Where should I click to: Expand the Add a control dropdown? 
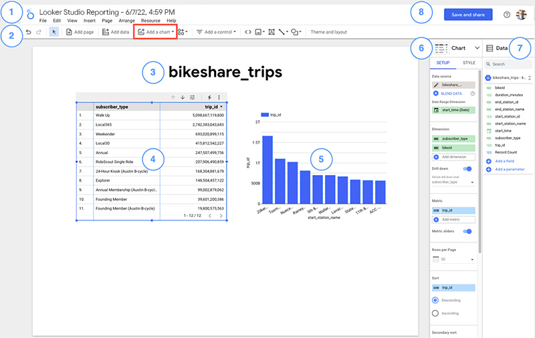click(216, 31)
